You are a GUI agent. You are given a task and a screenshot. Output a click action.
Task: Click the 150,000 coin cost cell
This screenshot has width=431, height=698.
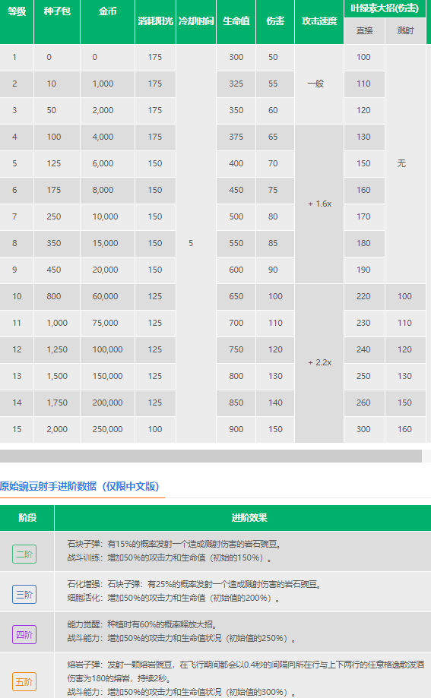(107, 376)
